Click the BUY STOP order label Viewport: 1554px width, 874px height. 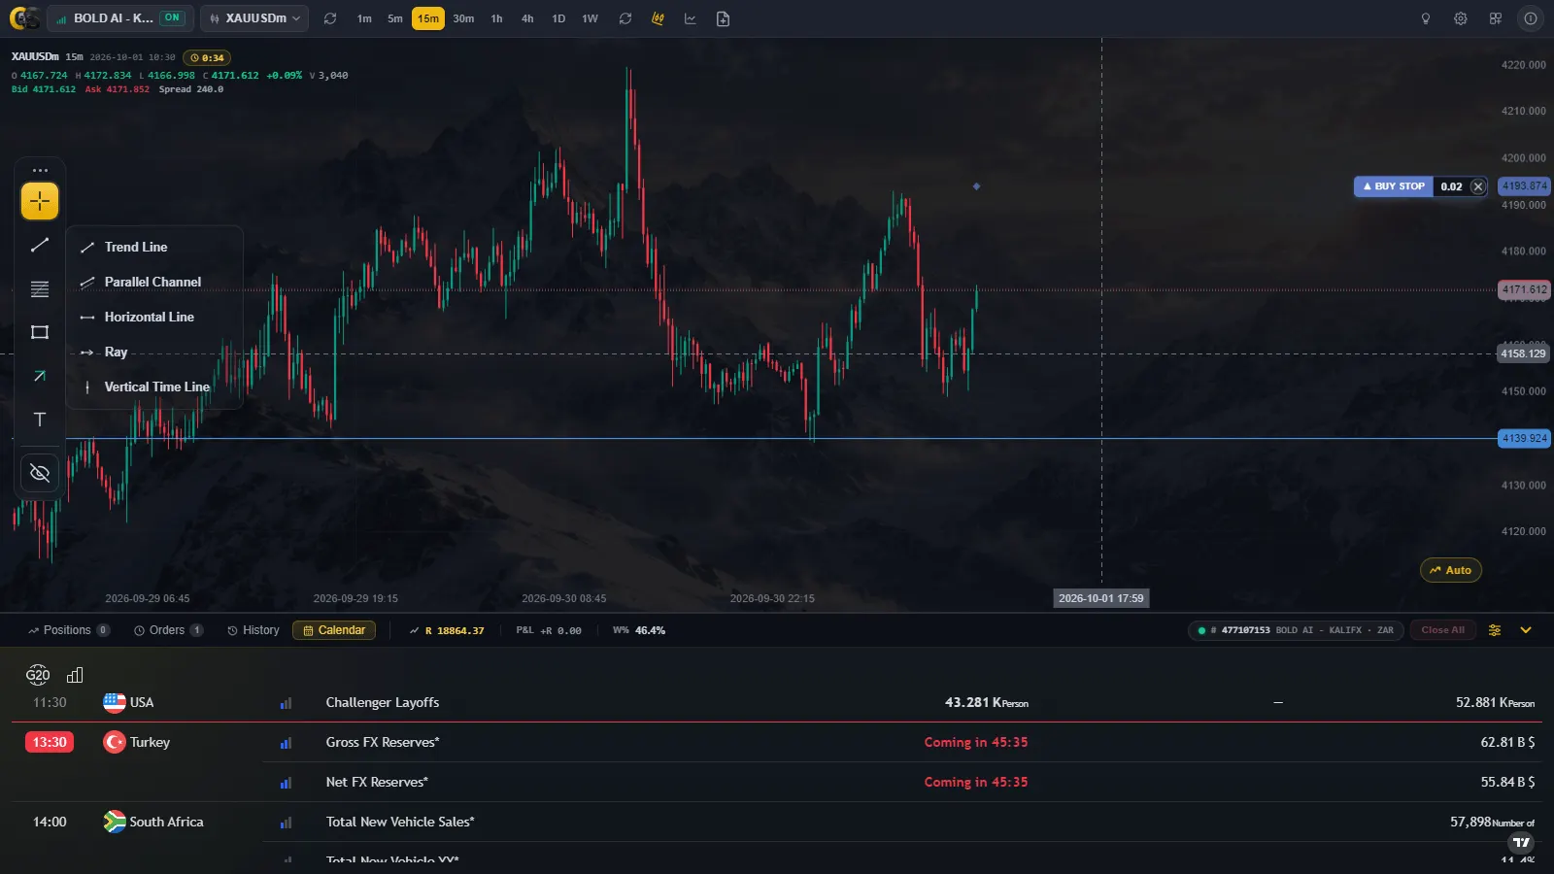click(1393, 186)
